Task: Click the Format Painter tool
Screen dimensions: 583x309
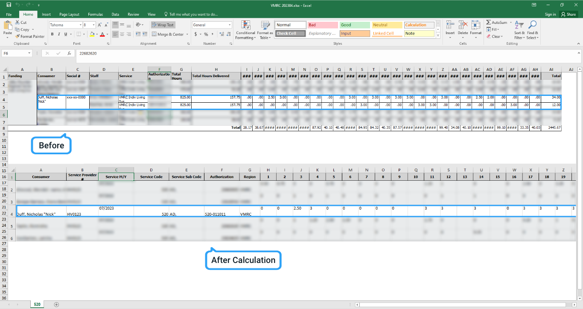Action: (x=29, y=37)
